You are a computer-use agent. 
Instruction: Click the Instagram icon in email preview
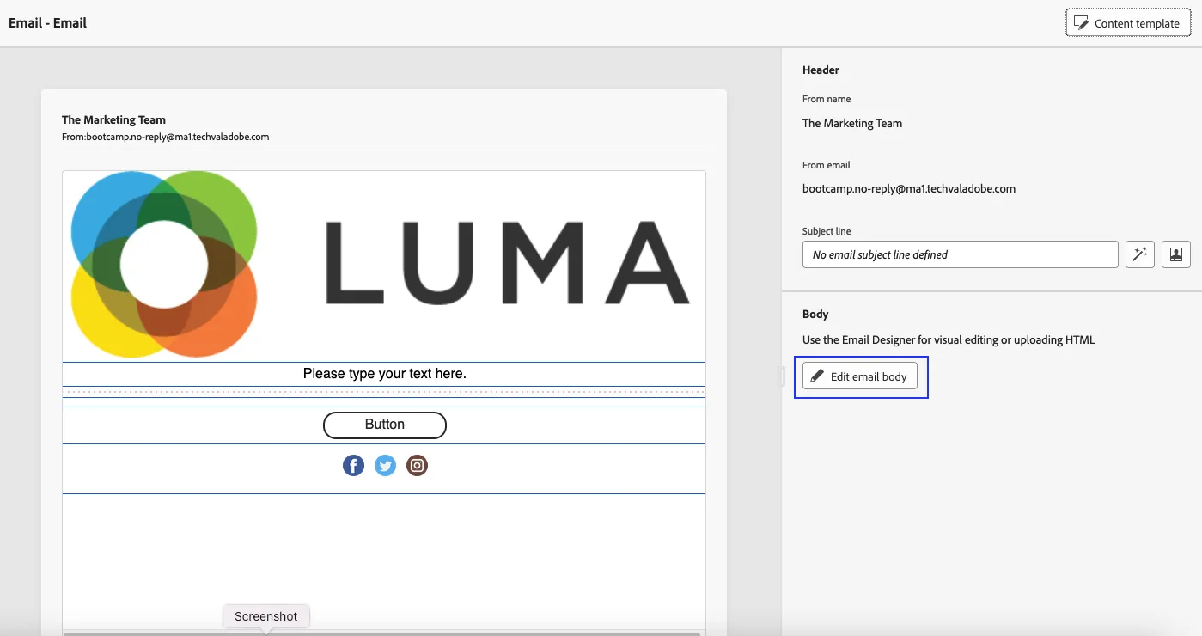[x=417, y=466]
